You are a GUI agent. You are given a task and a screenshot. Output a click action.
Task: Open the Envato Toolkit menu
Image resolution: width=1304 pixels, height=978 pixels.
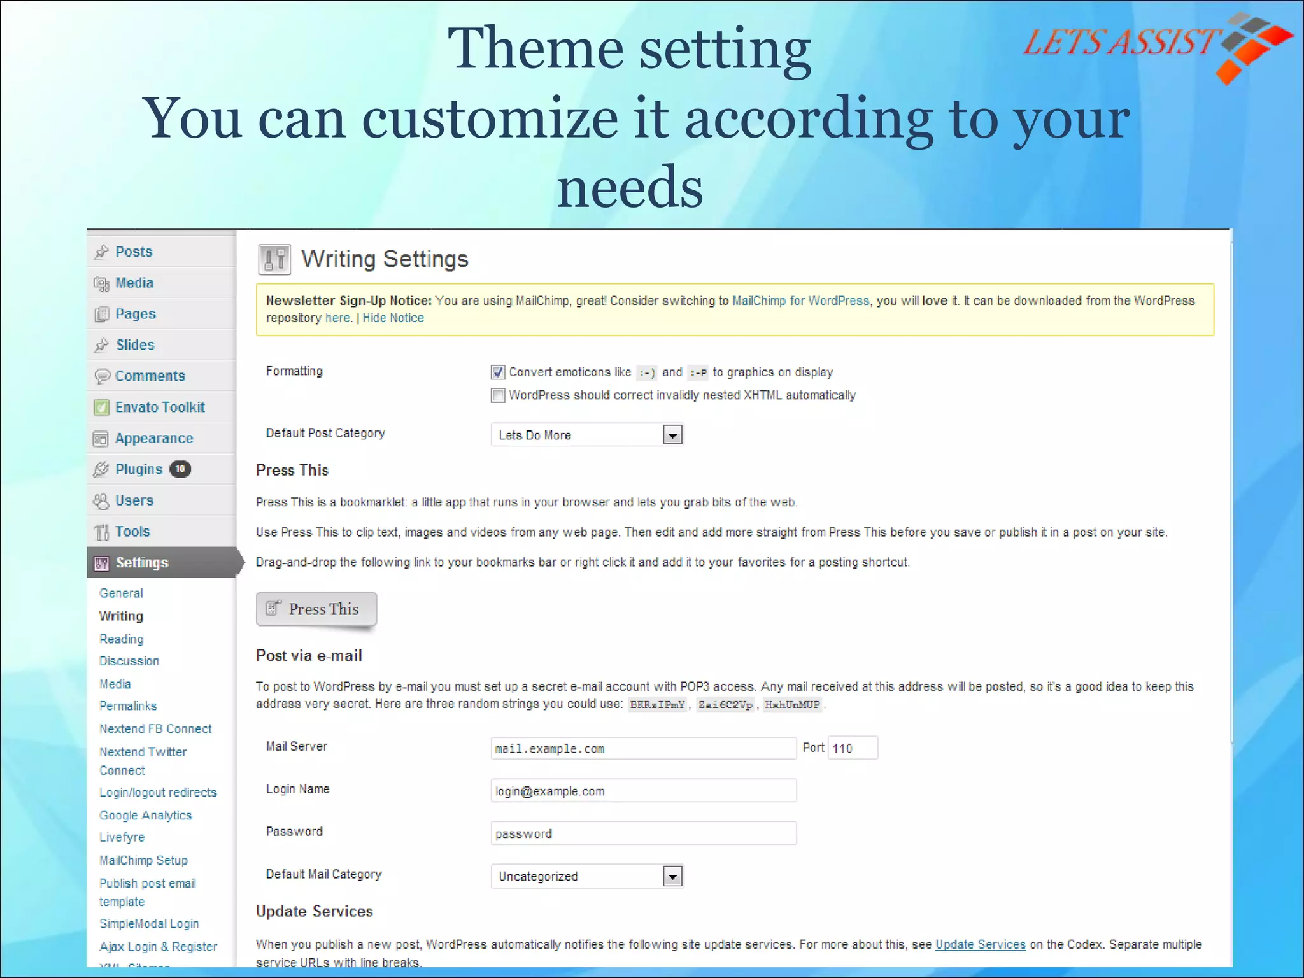coord(161,407)
